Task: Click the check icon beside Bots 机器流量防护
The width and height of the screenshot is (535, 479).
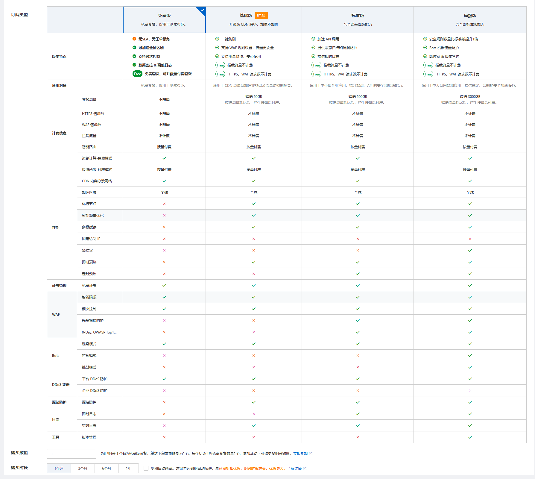Action: tap(425, 48)
